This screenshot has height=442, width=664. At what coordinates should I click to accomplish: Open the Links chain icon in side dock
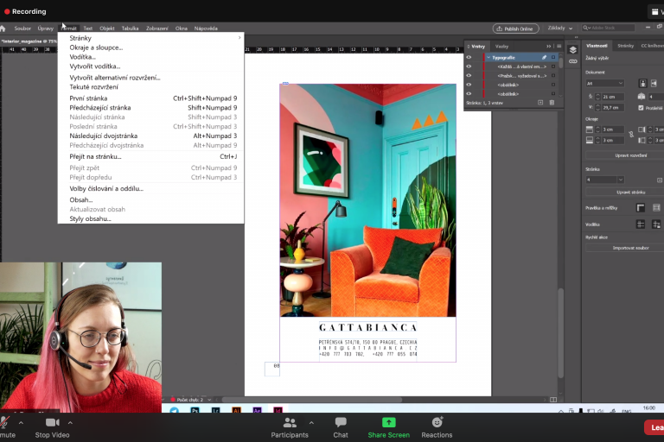[x=572, y=63]
